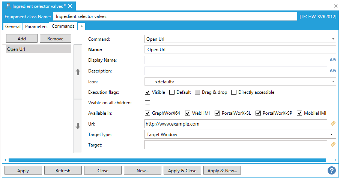Toggle Visible on all children checkbox
The width and height of the screenshot is (340, 179).
(x=147, y=103)
